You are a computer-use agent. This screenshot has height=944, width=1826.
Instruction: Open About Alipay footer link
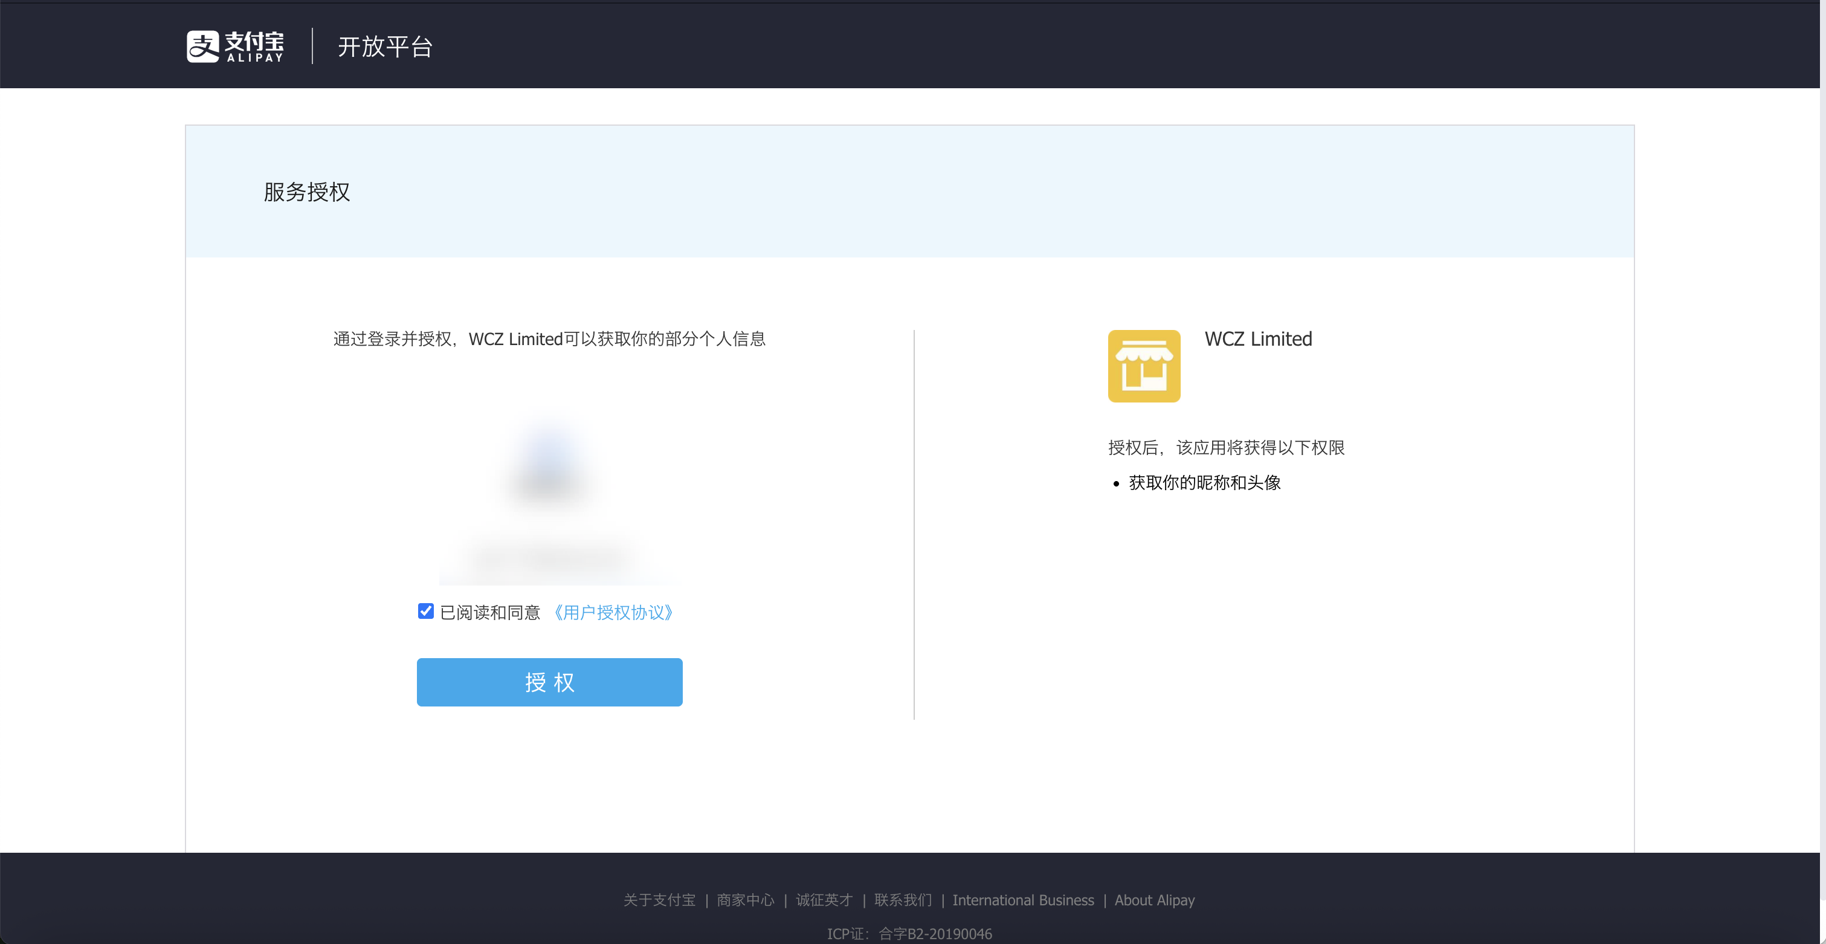1154,900
